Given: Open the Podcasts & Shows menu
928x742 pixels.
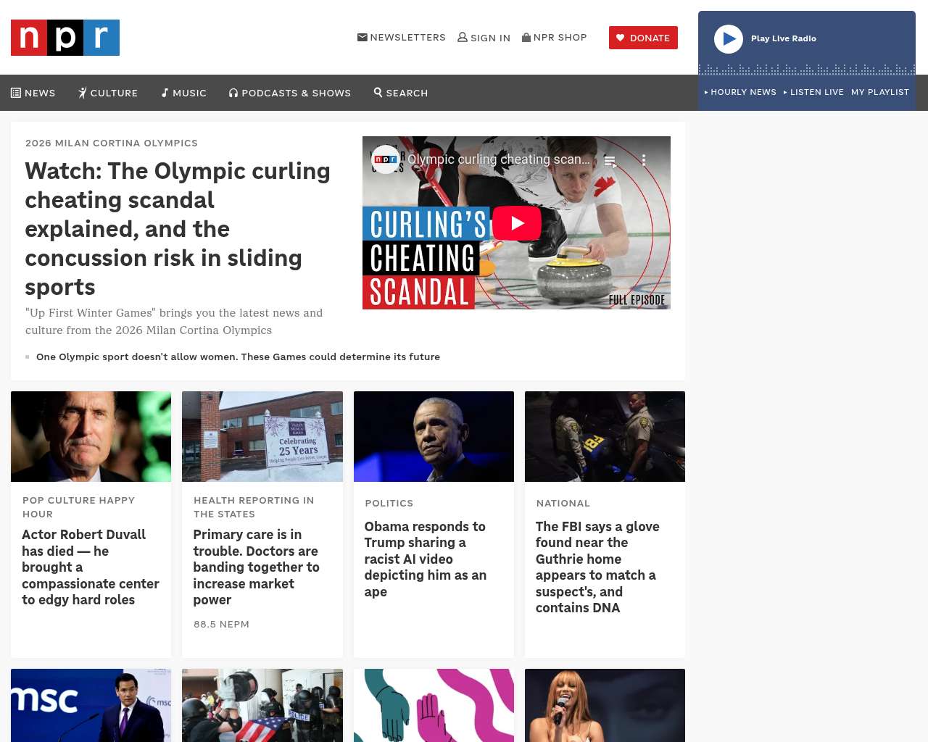Looking at the screenshot, I should [x=290, y=93].
